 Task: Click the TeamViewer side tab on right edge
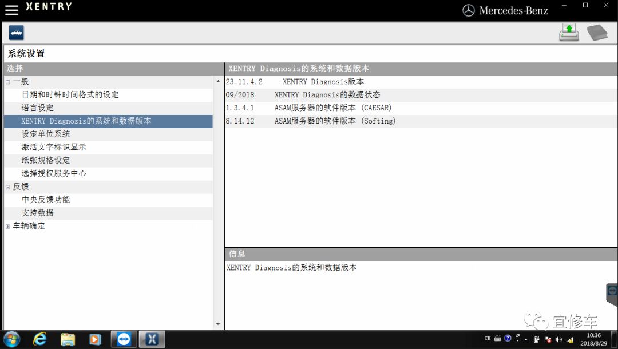612,295
